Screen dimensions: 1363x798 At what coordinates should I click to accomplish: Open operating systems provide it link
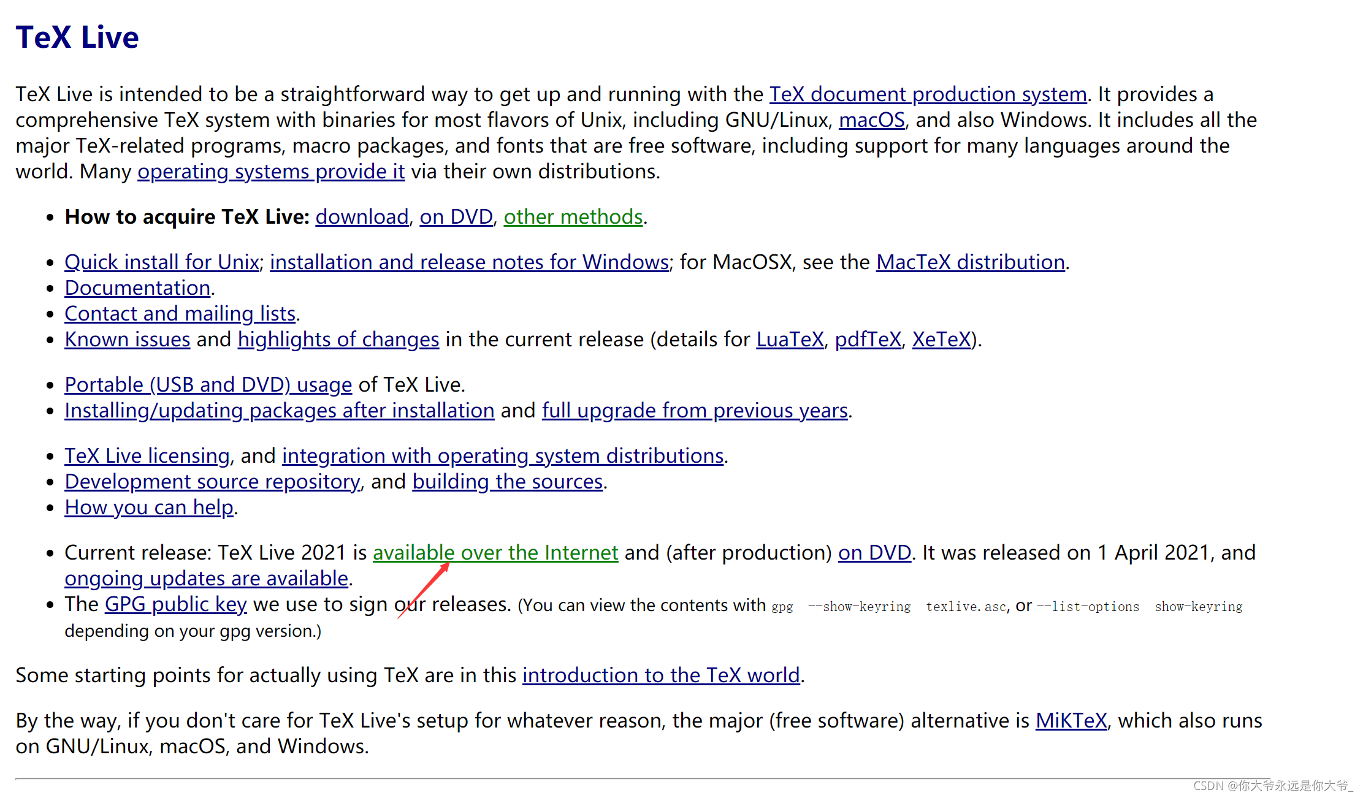270,172
